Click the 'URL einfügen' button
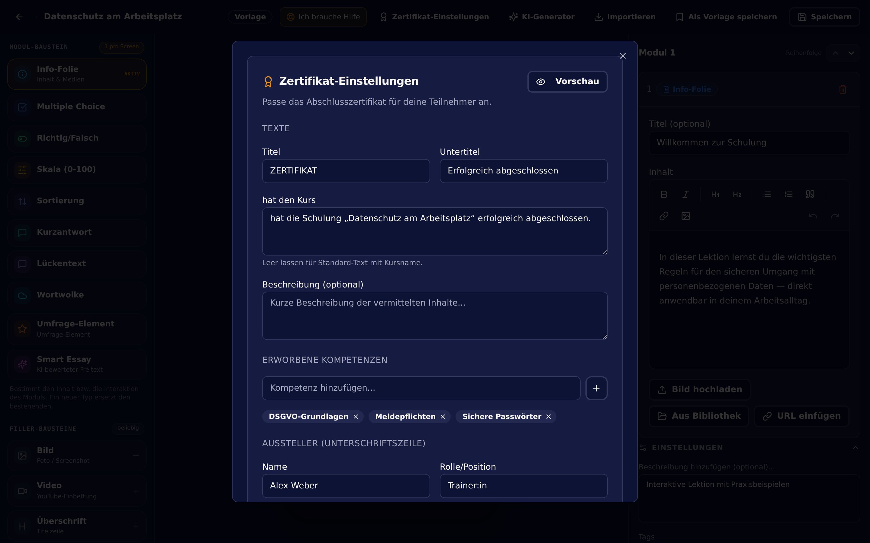 801,416
